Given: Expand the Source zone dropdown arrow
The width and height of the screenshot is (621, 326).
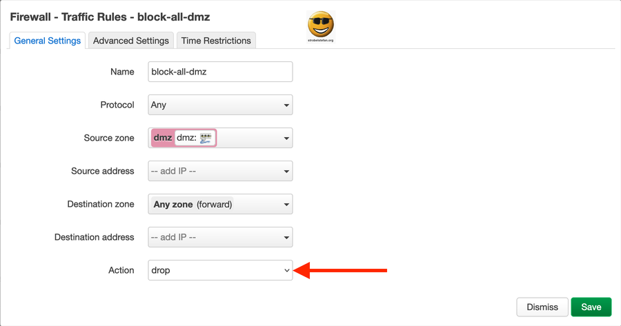Looking at the screenshot, I should click(286, 139).
